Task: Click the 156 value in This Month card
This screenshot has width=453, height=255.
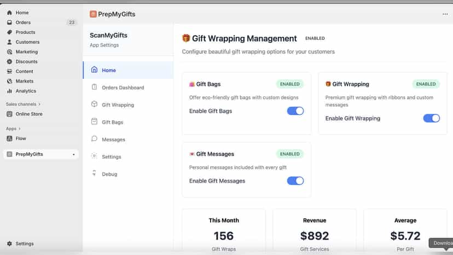Action: 224,236
